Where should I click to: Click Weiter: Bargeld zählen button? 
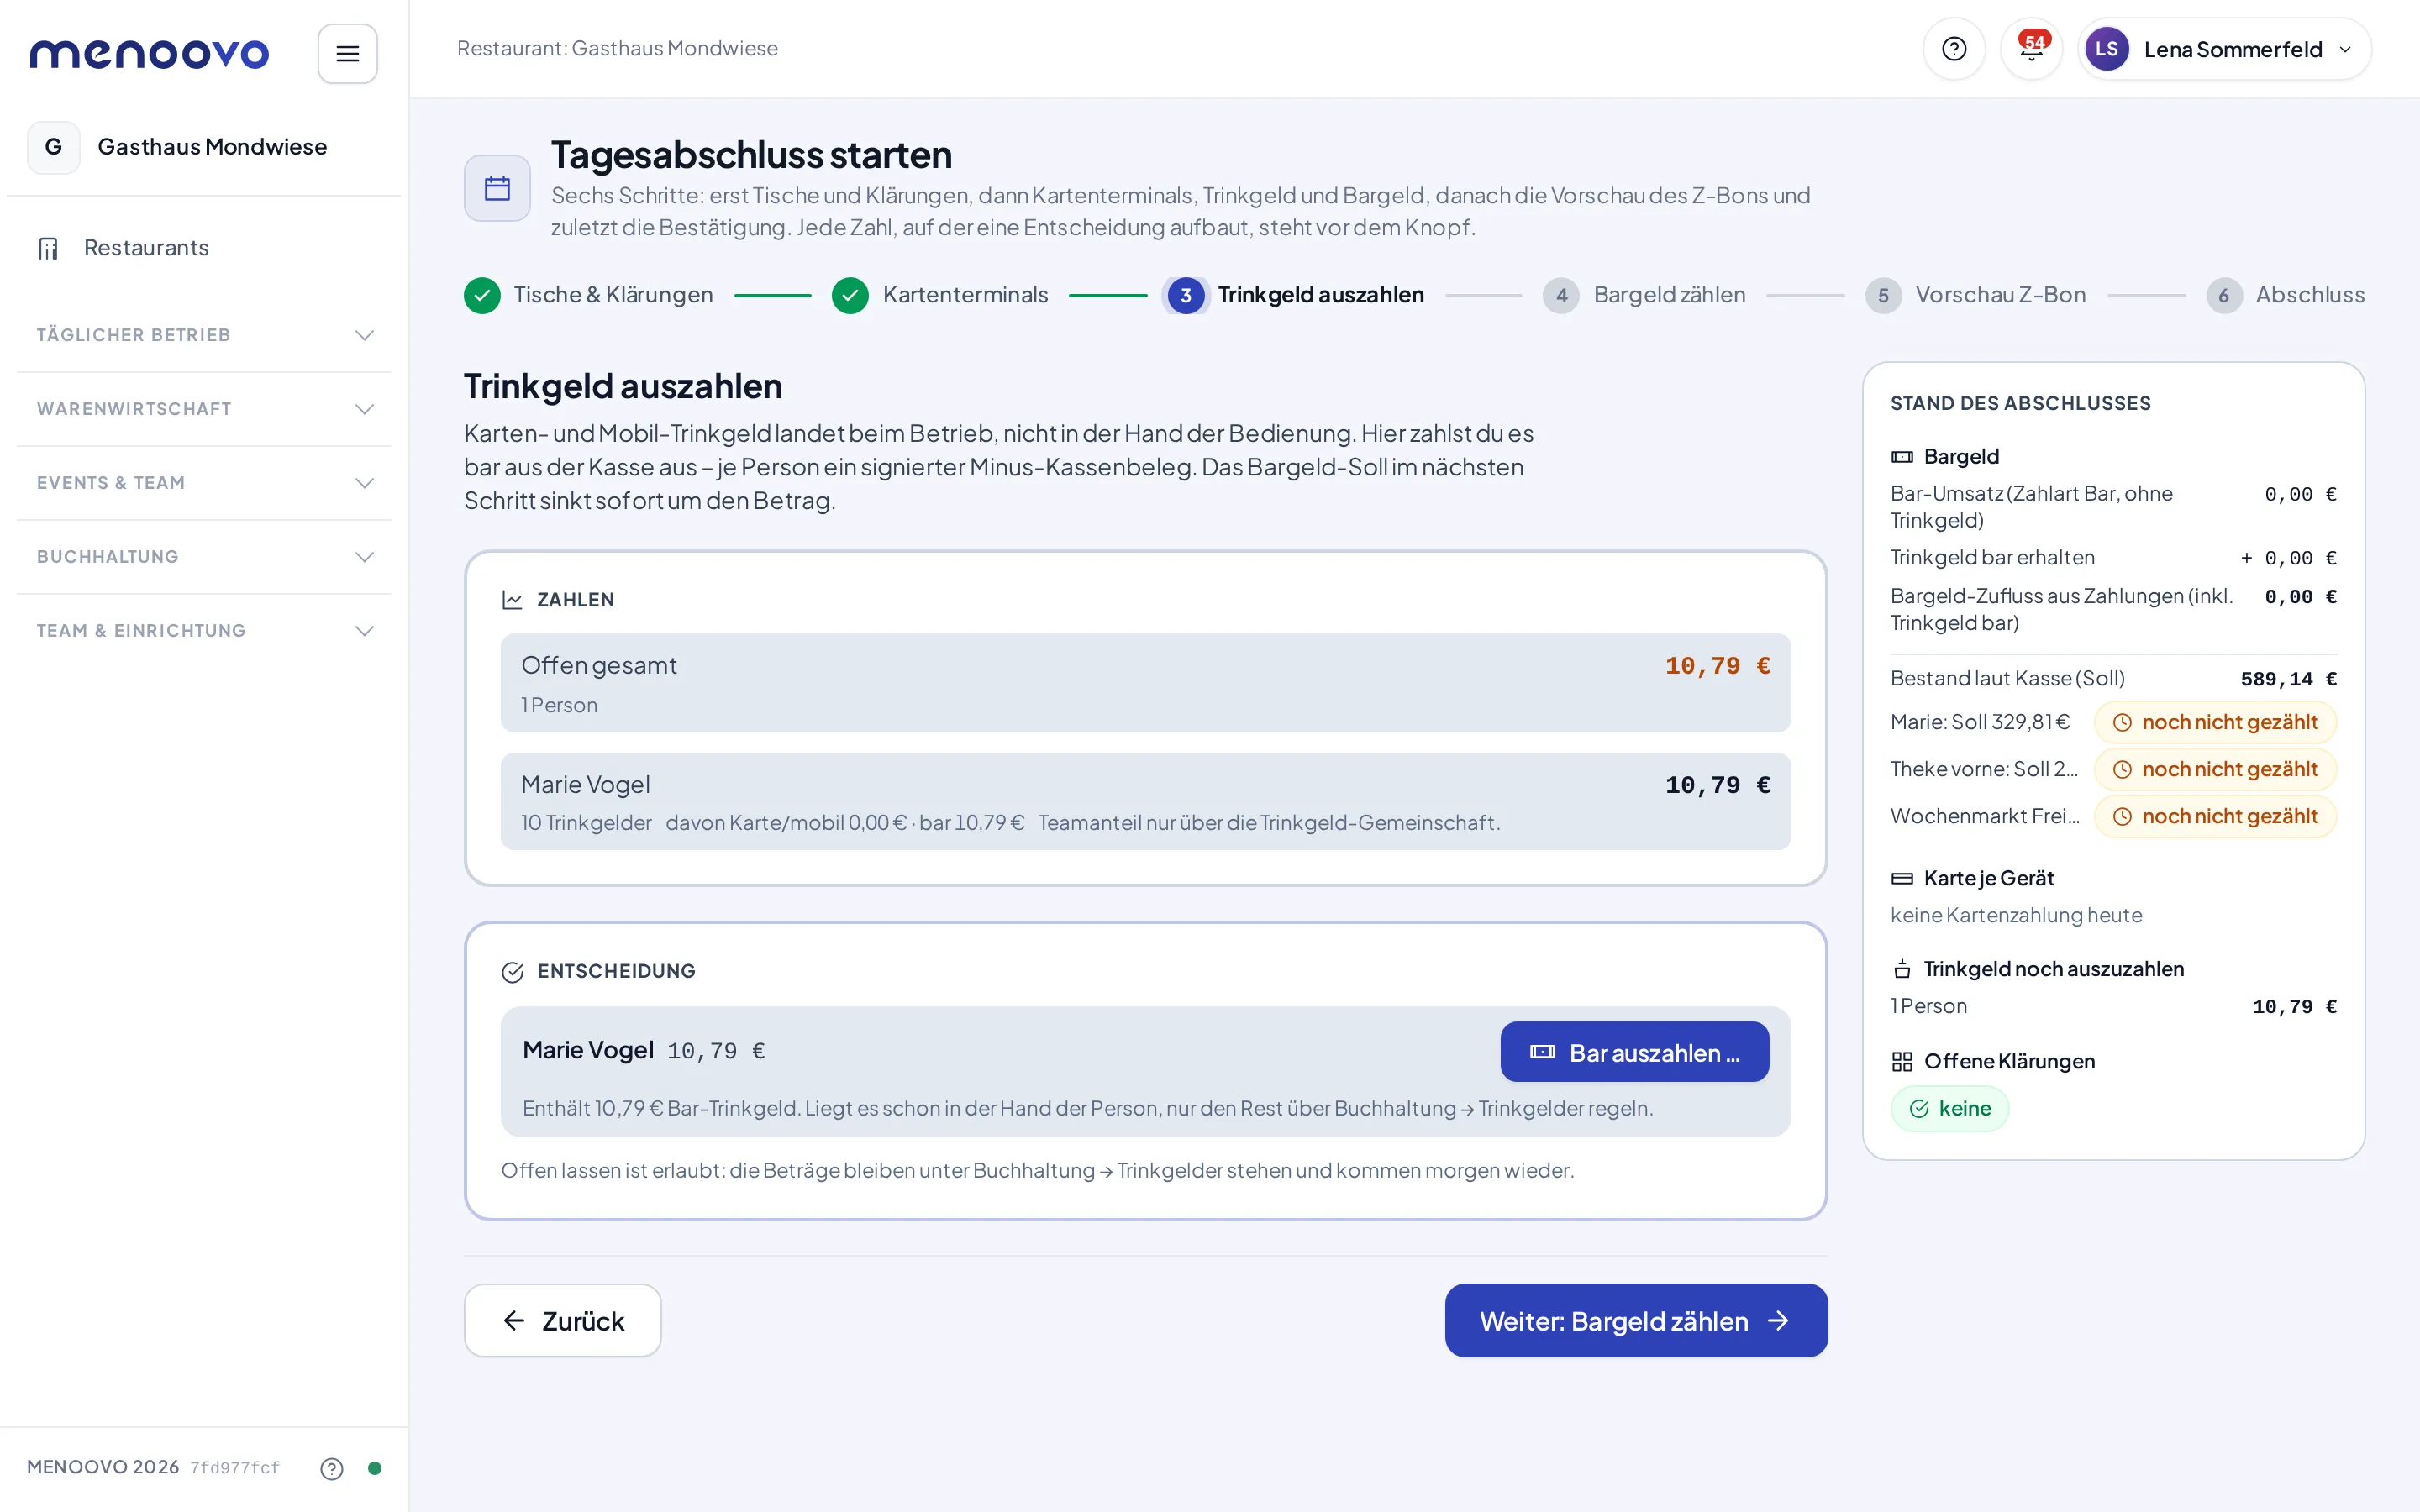click(1636, 1321)
